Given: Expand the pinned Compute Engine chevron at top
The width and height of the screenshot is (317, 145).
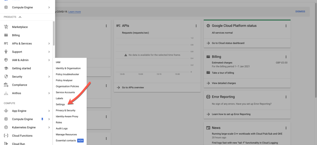Looking at the screenshot, I should coord(49,7).
